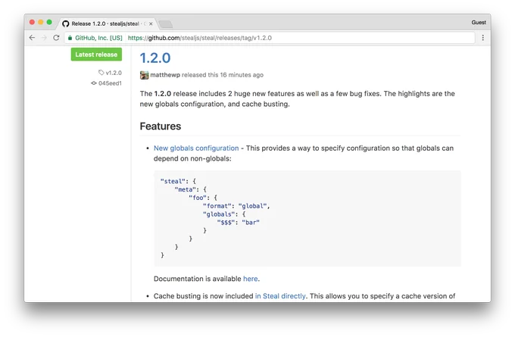The width and height of the screenshot is (515, 337).
Task: Reload the page with the refresh icon
Action: coord(56,38)
